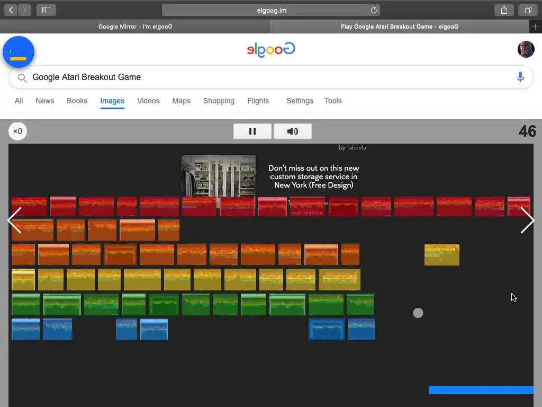Open the Settings link

[300, 101]
